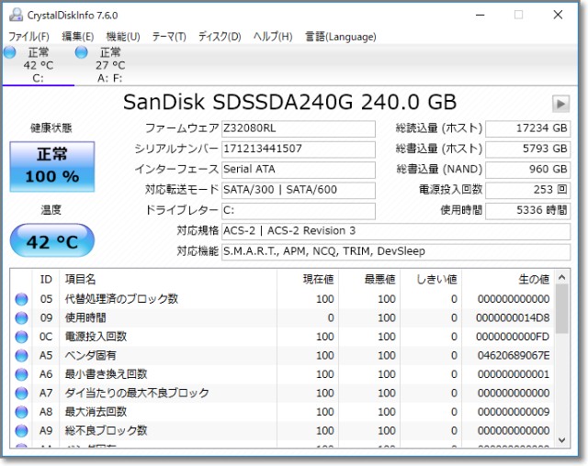Click the シリアルナンバー value field
Screen dimensions: 588x466
pyautogui.click(x=298, y=149)
